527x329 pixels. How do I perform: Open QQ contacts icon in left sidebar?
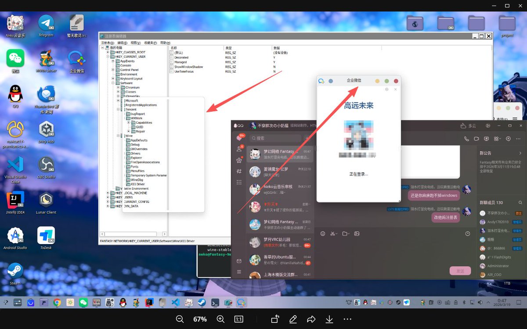click(x=239, y=149)
